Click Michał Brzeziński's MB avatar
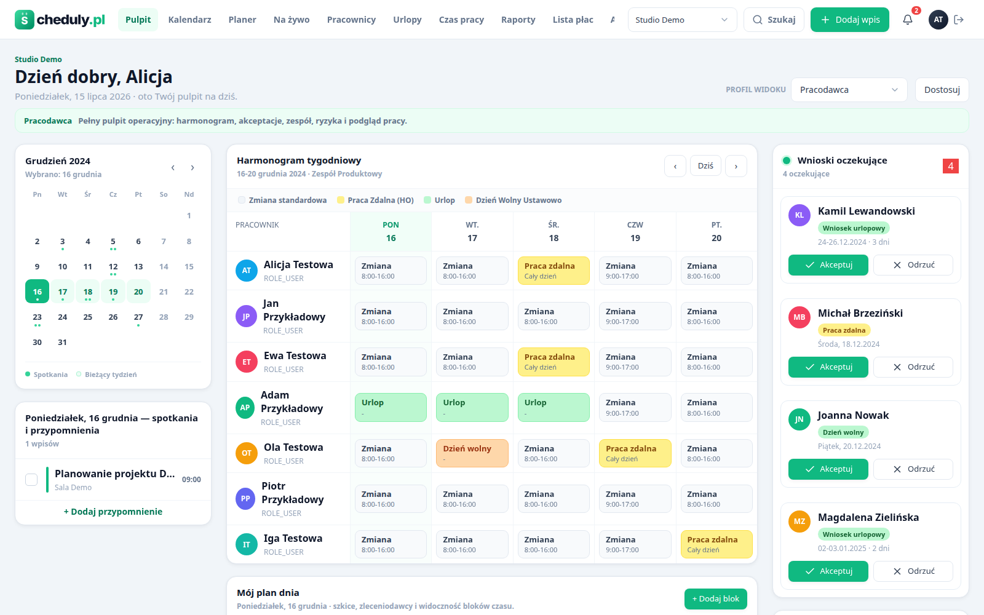The height and width of the screenshot is (615, 984). pos(799,317)
